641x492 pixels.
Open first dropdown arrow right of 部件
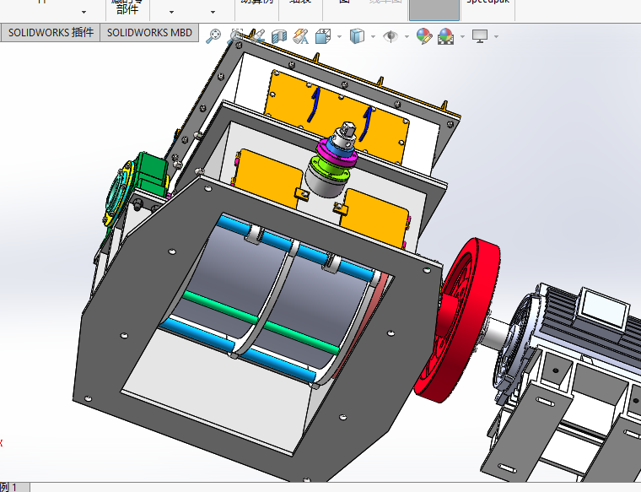pos(171,13)
